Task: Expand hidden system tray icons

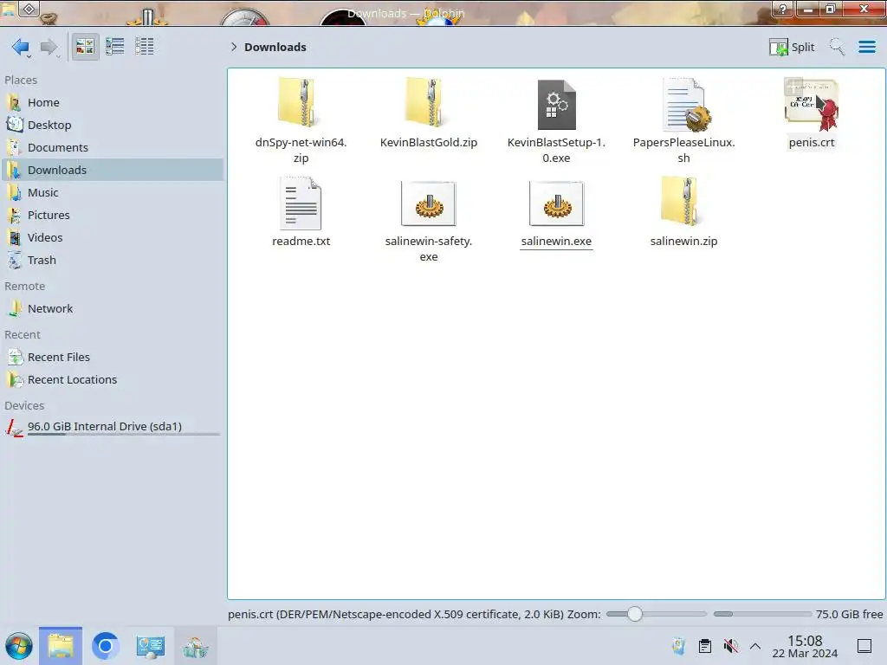Action: point(755,646)
